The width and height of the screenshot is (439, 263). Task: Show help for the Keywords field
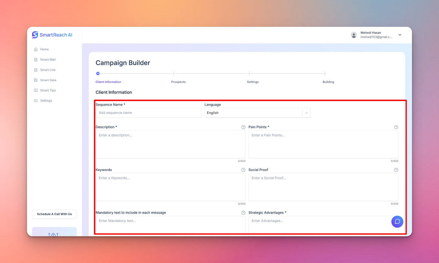243,170
